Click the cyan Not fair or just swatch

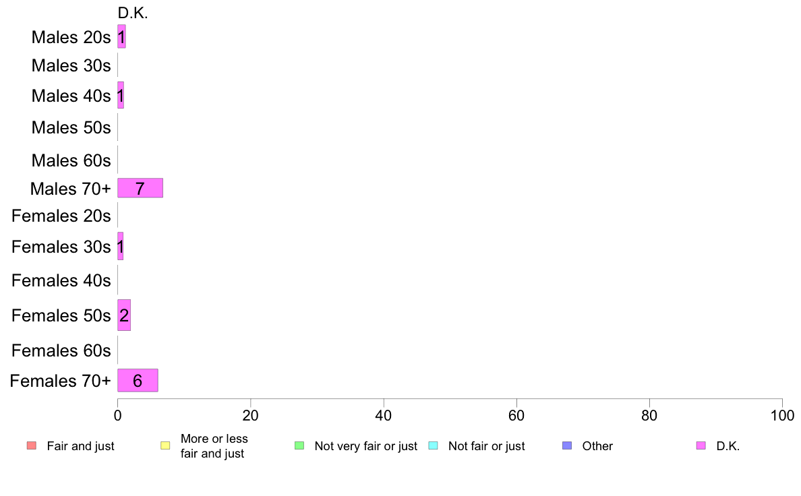pyautogui.click(x=433, y=445)
